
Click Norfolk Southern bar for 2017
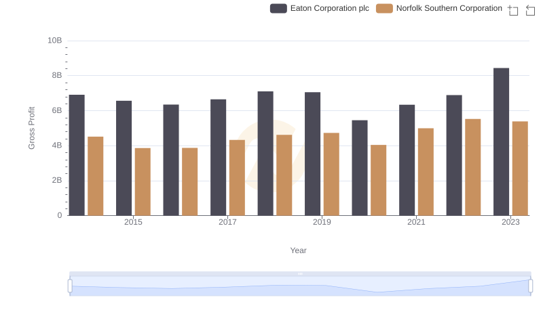[237, 178]
